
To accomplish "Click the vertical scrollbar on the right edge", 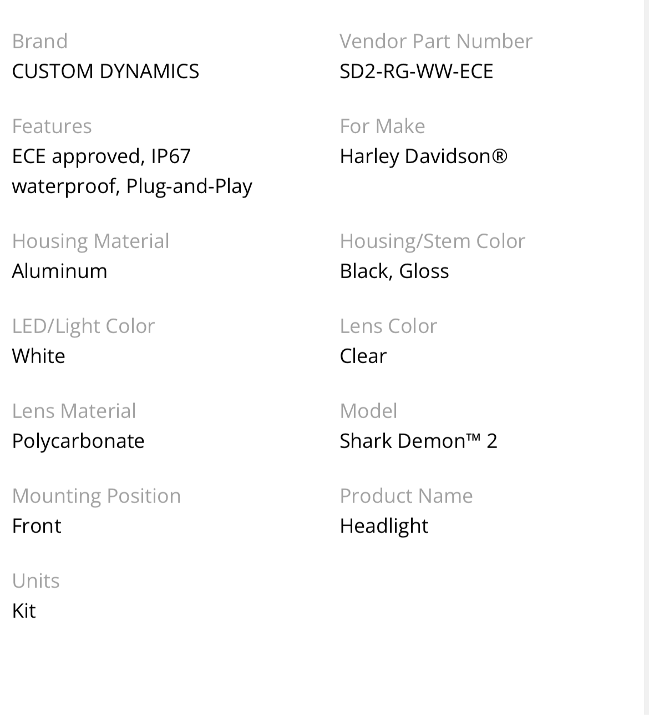I will coord(646,357).
